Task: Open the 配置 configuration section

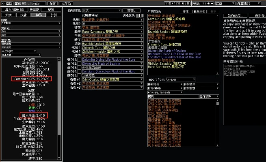Action: click(x=51, y=10)
